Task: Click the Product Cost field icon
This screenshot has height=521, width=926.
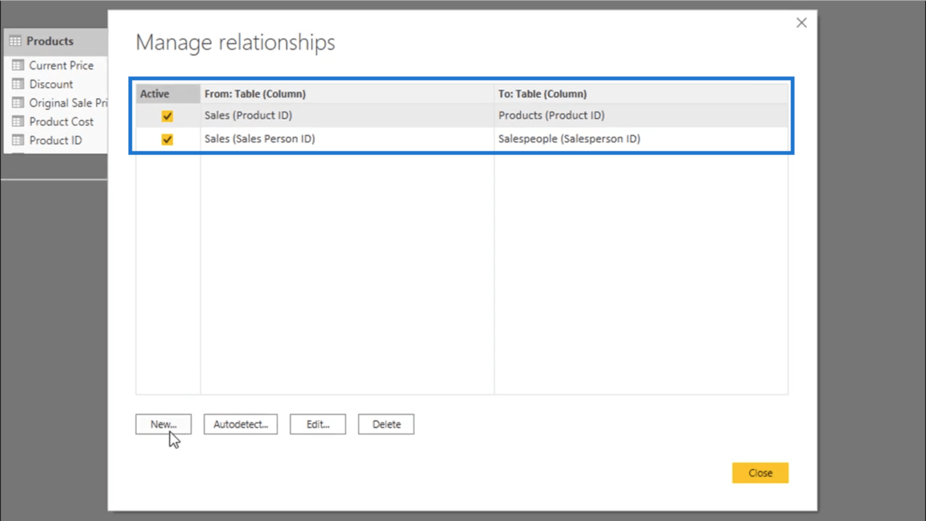Action: 18,121
